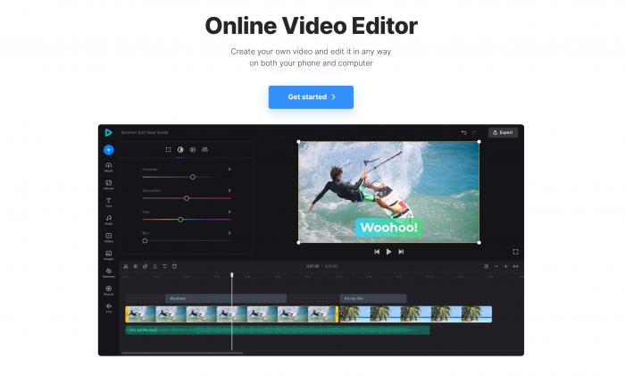Click the delete trash timeline icon
This screenshot has height=376, width=625.
(174, 266)
